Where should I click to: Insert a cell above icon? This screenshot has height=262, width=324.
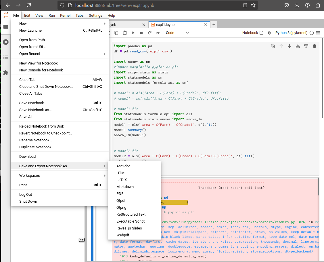click(x=298, y=46)
